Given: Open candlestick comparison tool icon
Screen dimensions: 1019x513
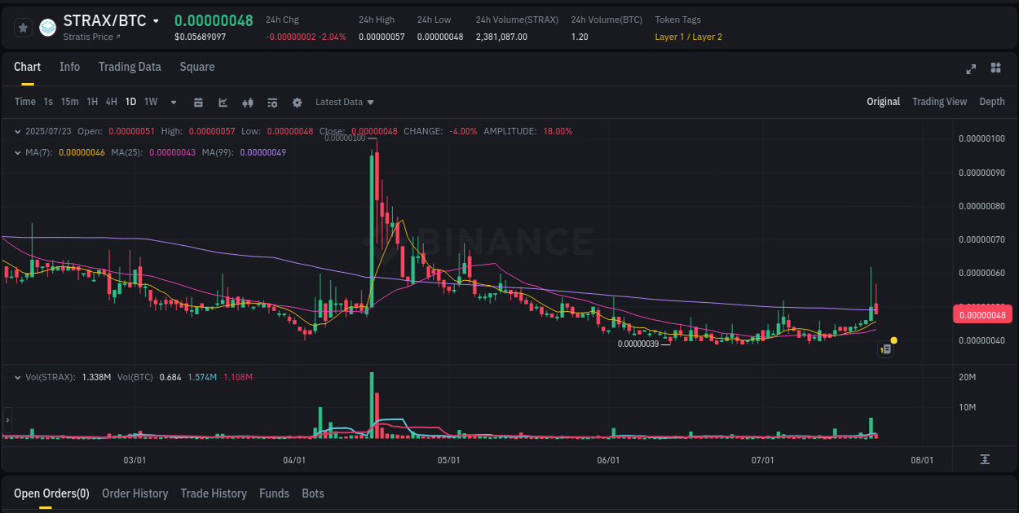Looking at the screenshot, I should pos(247,102).
